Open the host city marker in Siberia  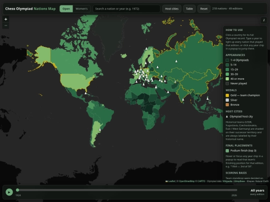click(176, 61)
